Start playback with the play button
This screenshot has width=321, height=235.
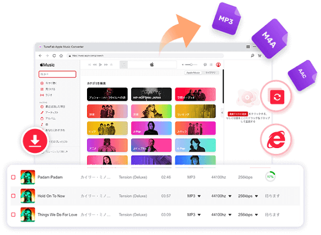[x=101, y=65]
